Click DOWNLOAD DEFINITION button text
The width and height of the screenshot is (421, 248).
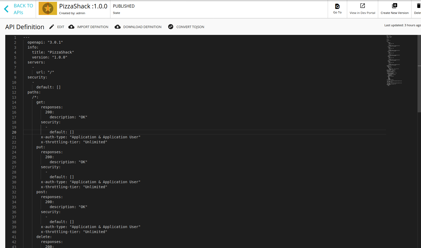click(142, 27)
